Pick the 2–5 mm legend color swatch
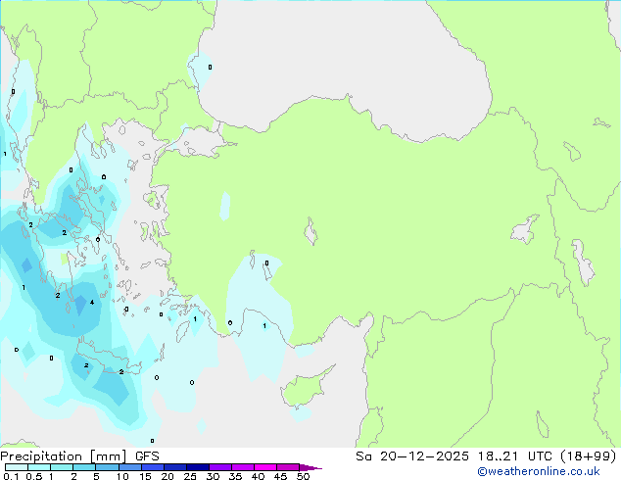The height and width of the screenshot is (480, 621). coord(84,467)
